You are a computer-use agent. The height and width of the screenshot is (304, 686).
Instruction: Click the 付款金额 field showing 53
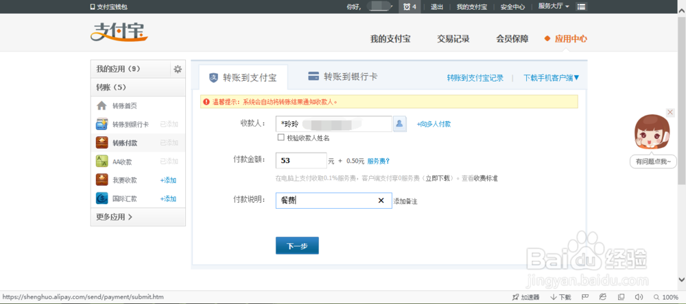coord(301,161)
